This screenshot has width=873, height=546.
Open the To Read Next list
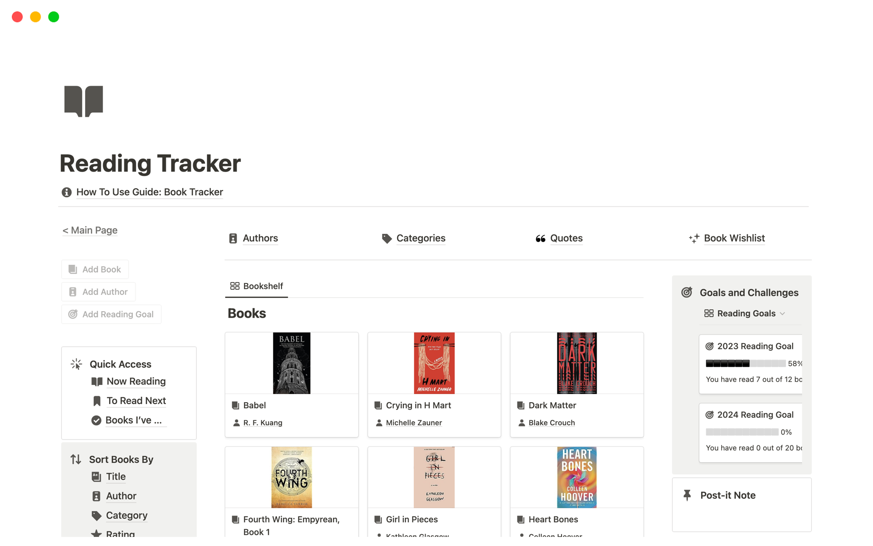click(x=136, y=401)
